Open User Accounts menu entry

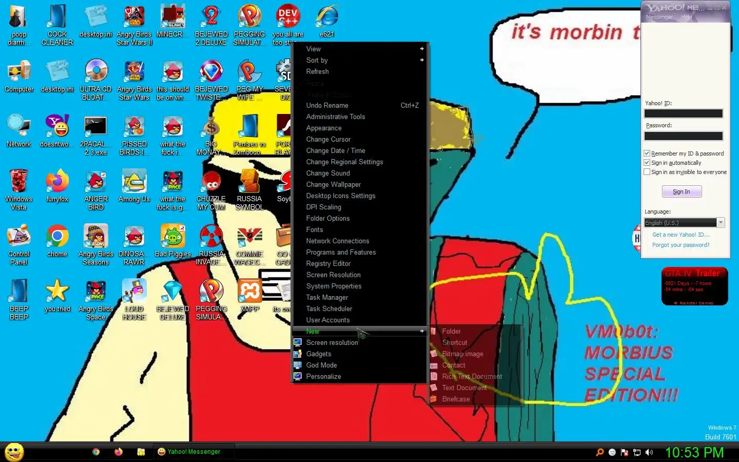[x=359, y=320]
